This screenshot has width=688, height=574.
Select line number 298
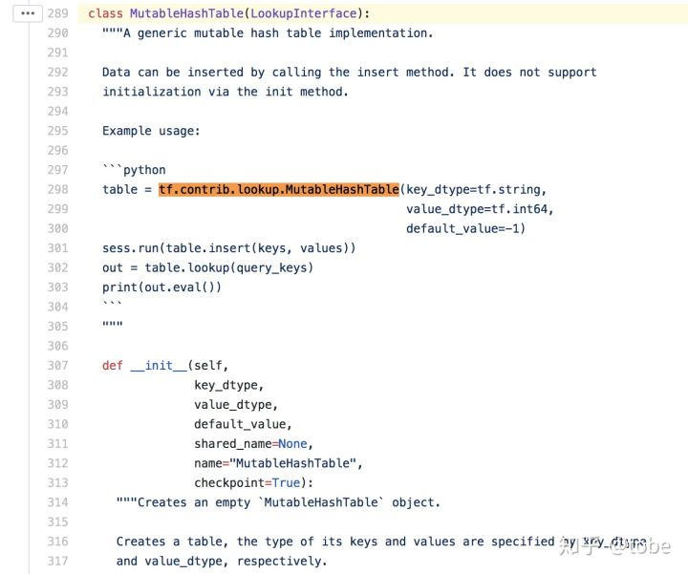click(58, 189)
